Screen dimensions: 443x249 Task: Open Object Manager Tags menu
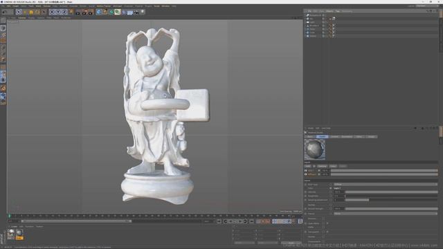click(x=338, y=11)
